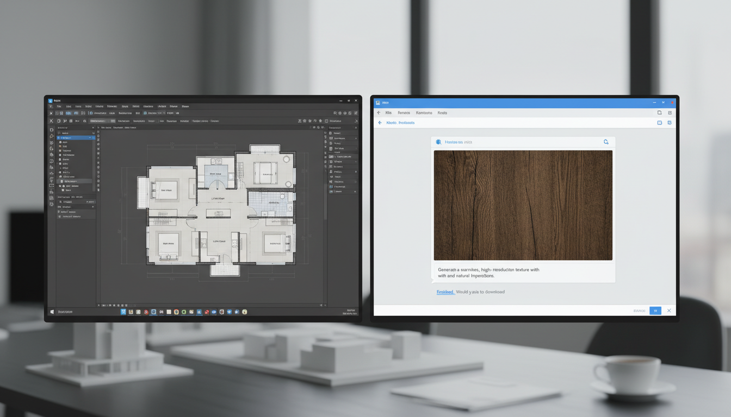Click the blue app icon on the taskbar
Screen dimensions: 731x417
tap(123, 312)
